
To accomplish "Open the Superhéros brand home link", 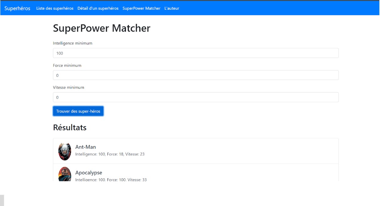I will pos(17,8).
